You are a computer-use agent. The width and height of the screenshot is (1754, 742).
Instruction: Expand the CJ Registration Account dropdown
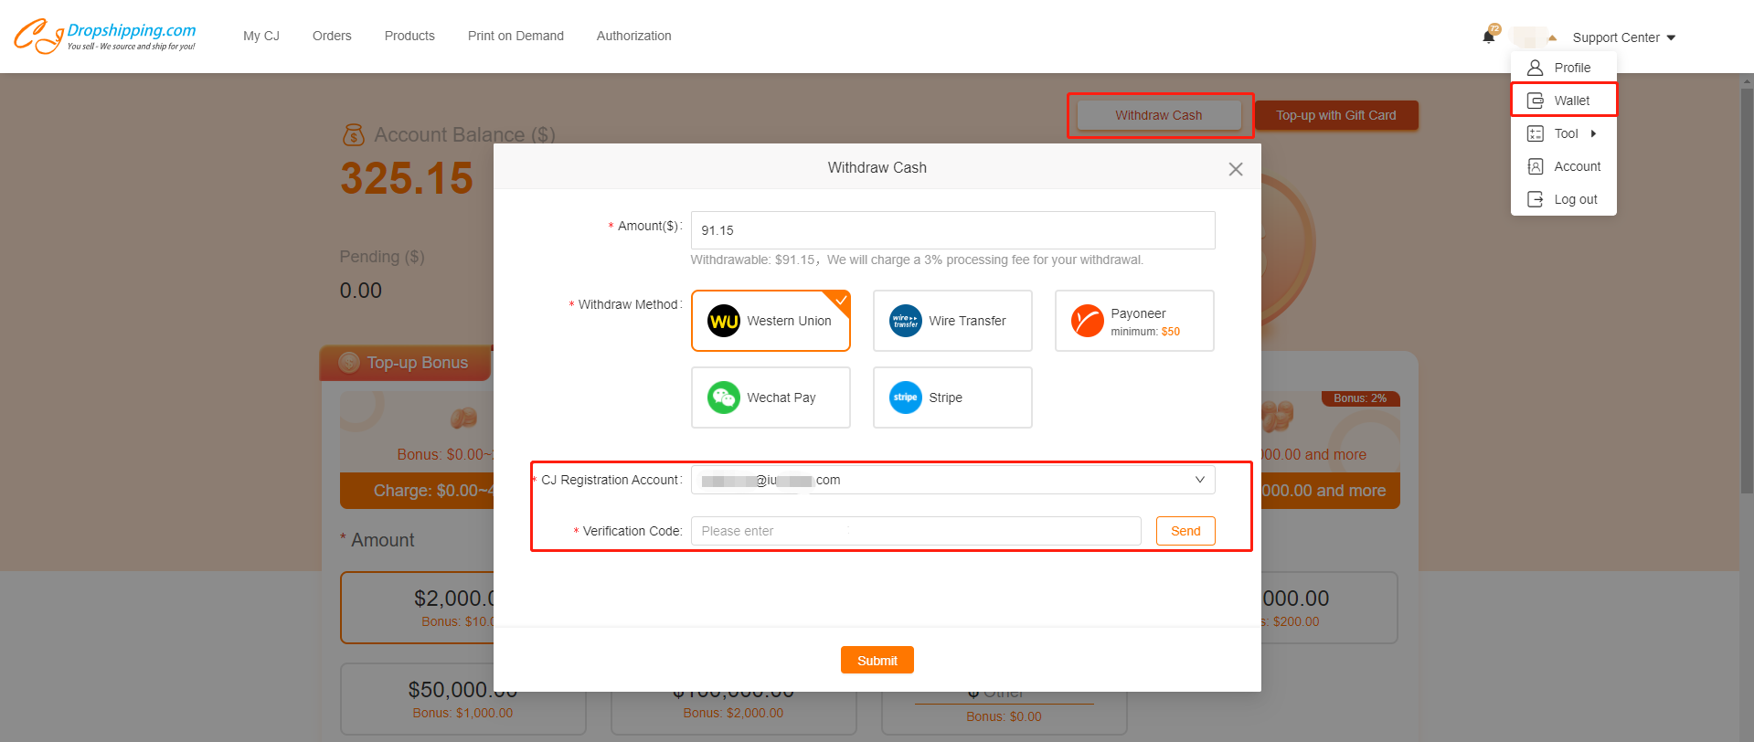click(x=1199, y=480)
